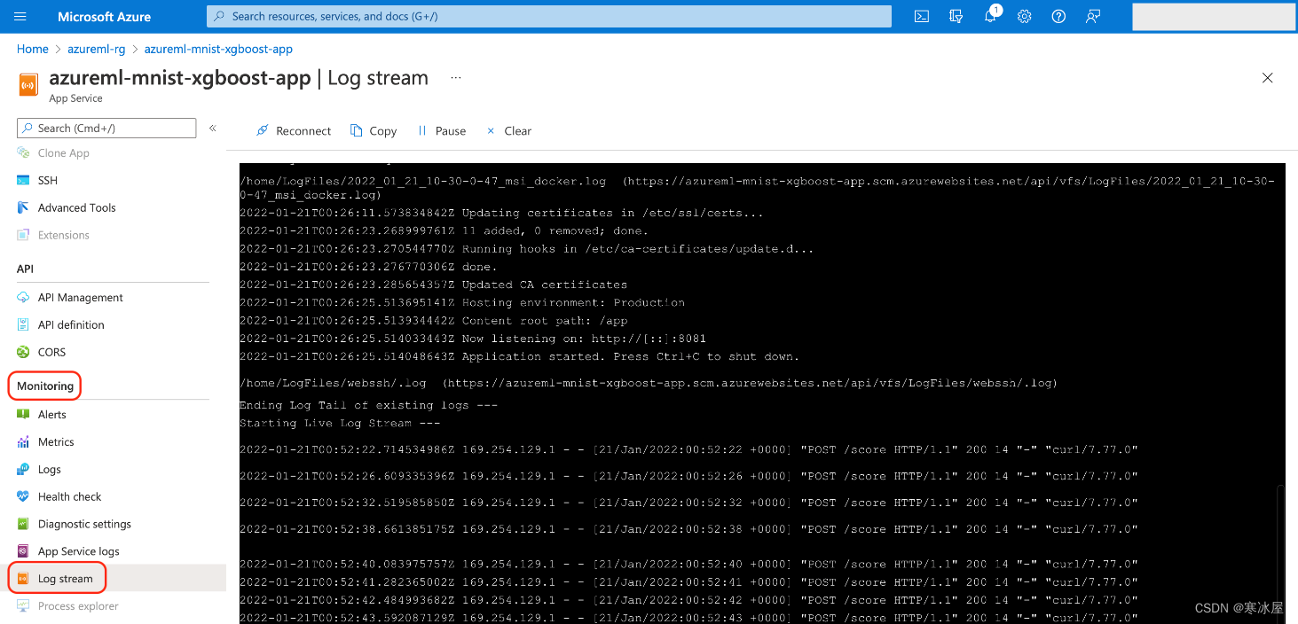Click the SSH icon in sidebar
The width and height of the screenshot is (1298, 624).
(x=23, y=180)
